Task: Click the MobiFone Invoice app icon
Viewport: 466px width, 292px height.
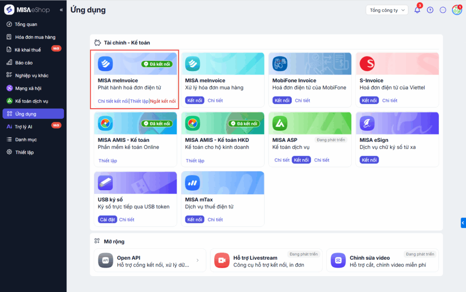Action: 280,64
